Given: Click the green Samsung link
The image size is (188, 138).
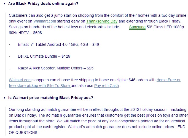Looking at the screenshot, I should tap(137, 27).
